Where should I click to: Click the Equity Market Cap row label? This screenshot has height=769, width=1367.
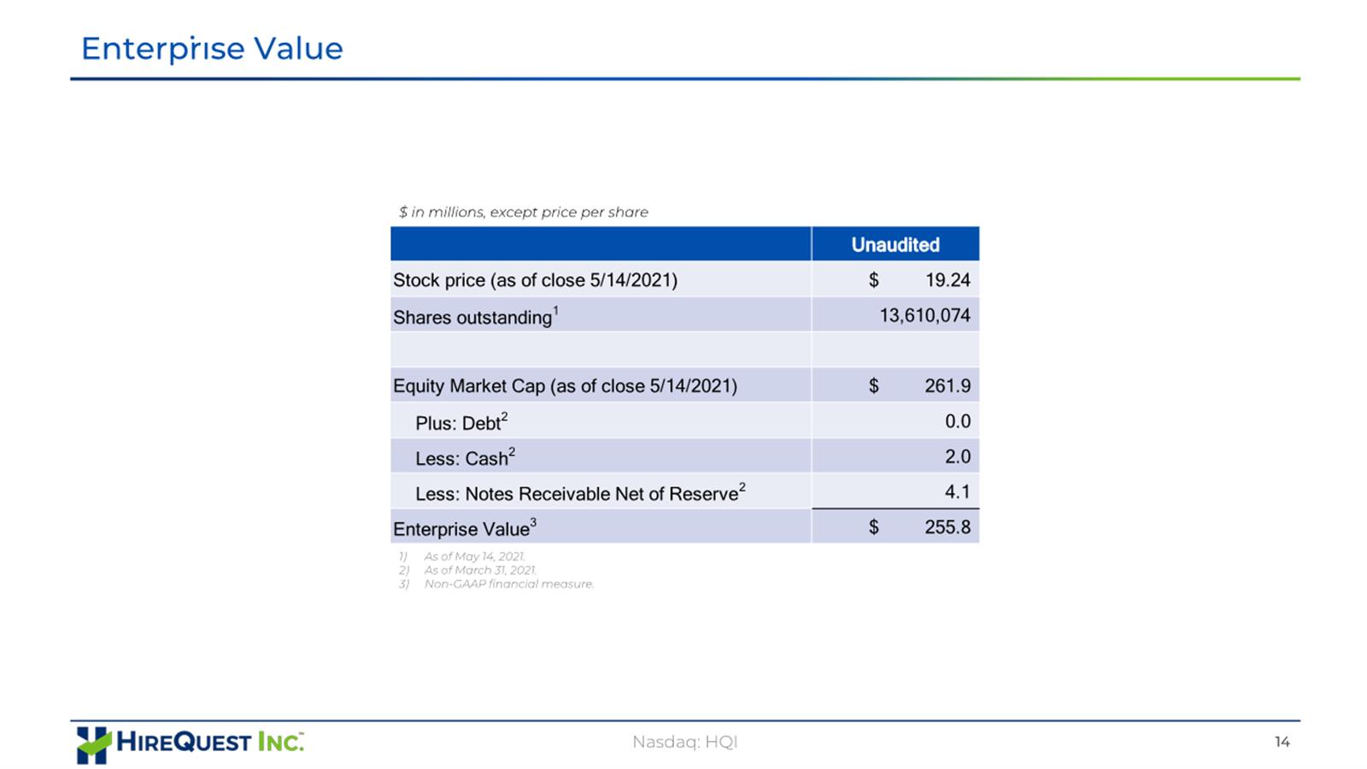565,386
